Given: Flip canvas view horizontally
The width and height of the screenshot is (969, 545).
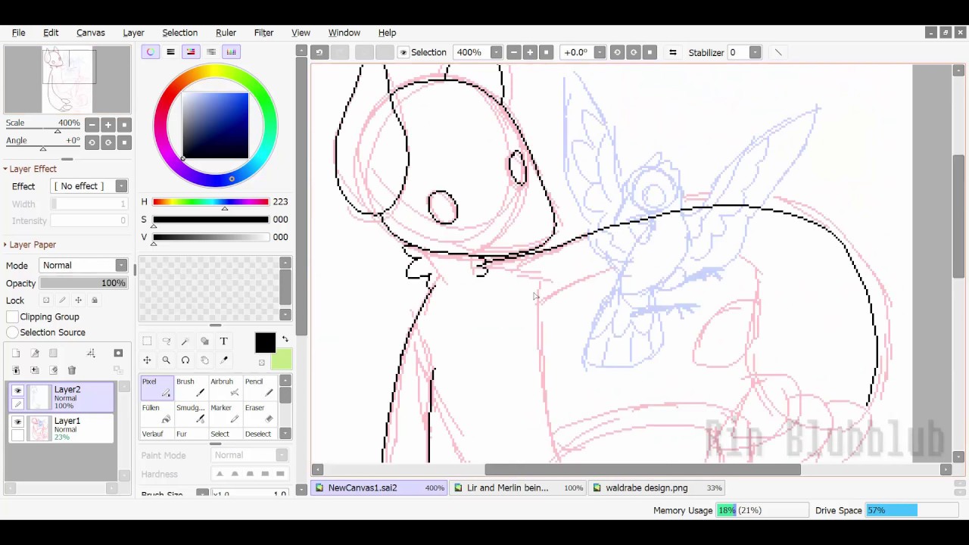Looking at the screenshot, I should tap(672, 52).
